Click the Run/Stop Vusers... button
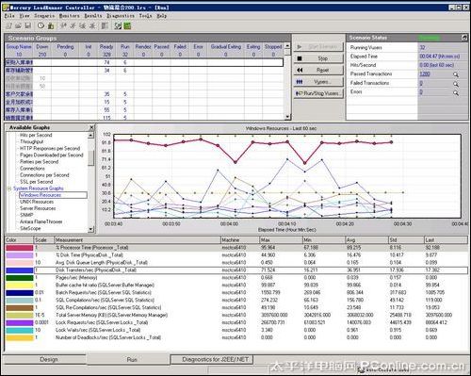Viewport: 471px width, 376px height. pyautogui.click(x=318, y=93)
